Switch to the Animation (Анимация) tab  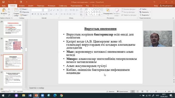[x=51, y=6]
